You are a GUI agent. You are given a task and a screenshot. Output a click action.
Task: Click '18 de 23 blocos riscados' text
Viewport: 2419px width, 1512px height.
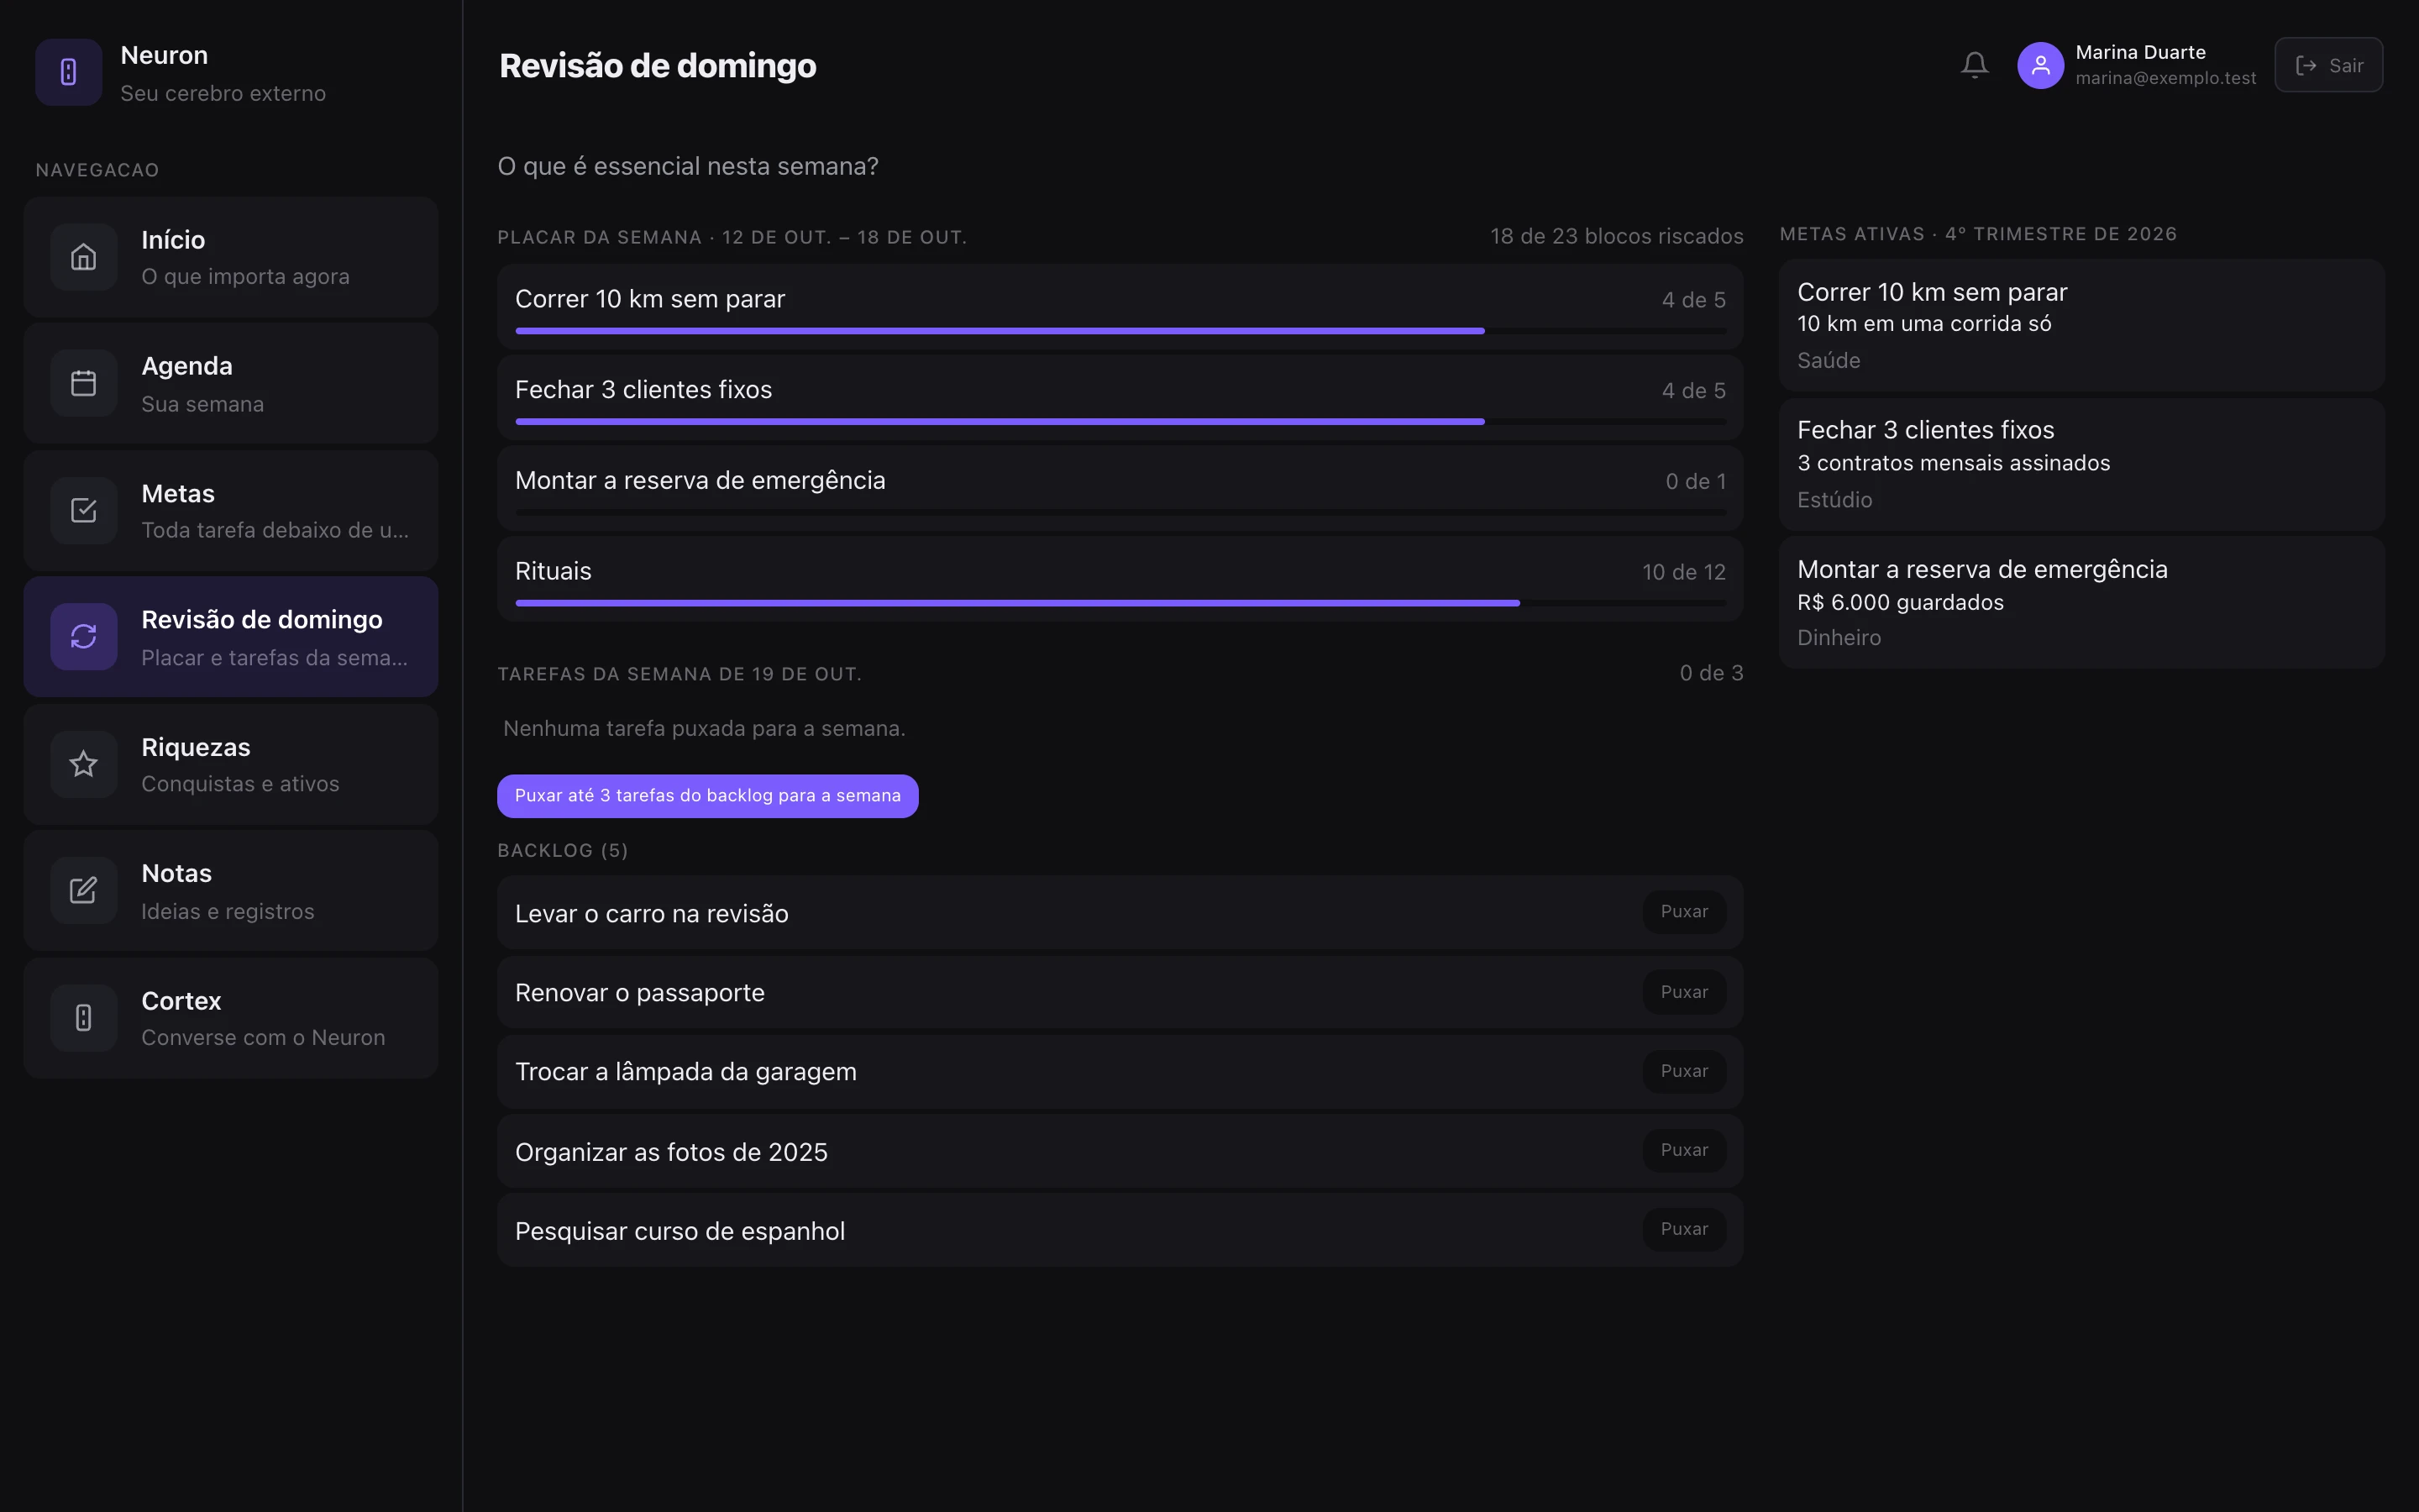pyautogui.click(x=1616, y=236)
